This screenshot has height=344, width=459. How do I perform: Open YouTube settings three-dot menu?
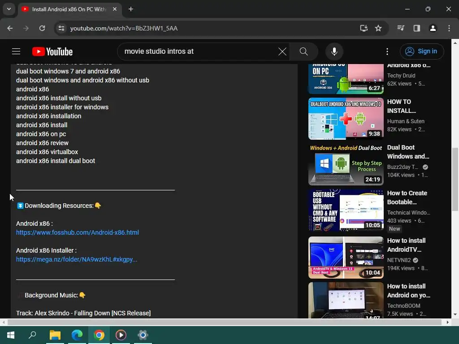[x=387, y=52]
